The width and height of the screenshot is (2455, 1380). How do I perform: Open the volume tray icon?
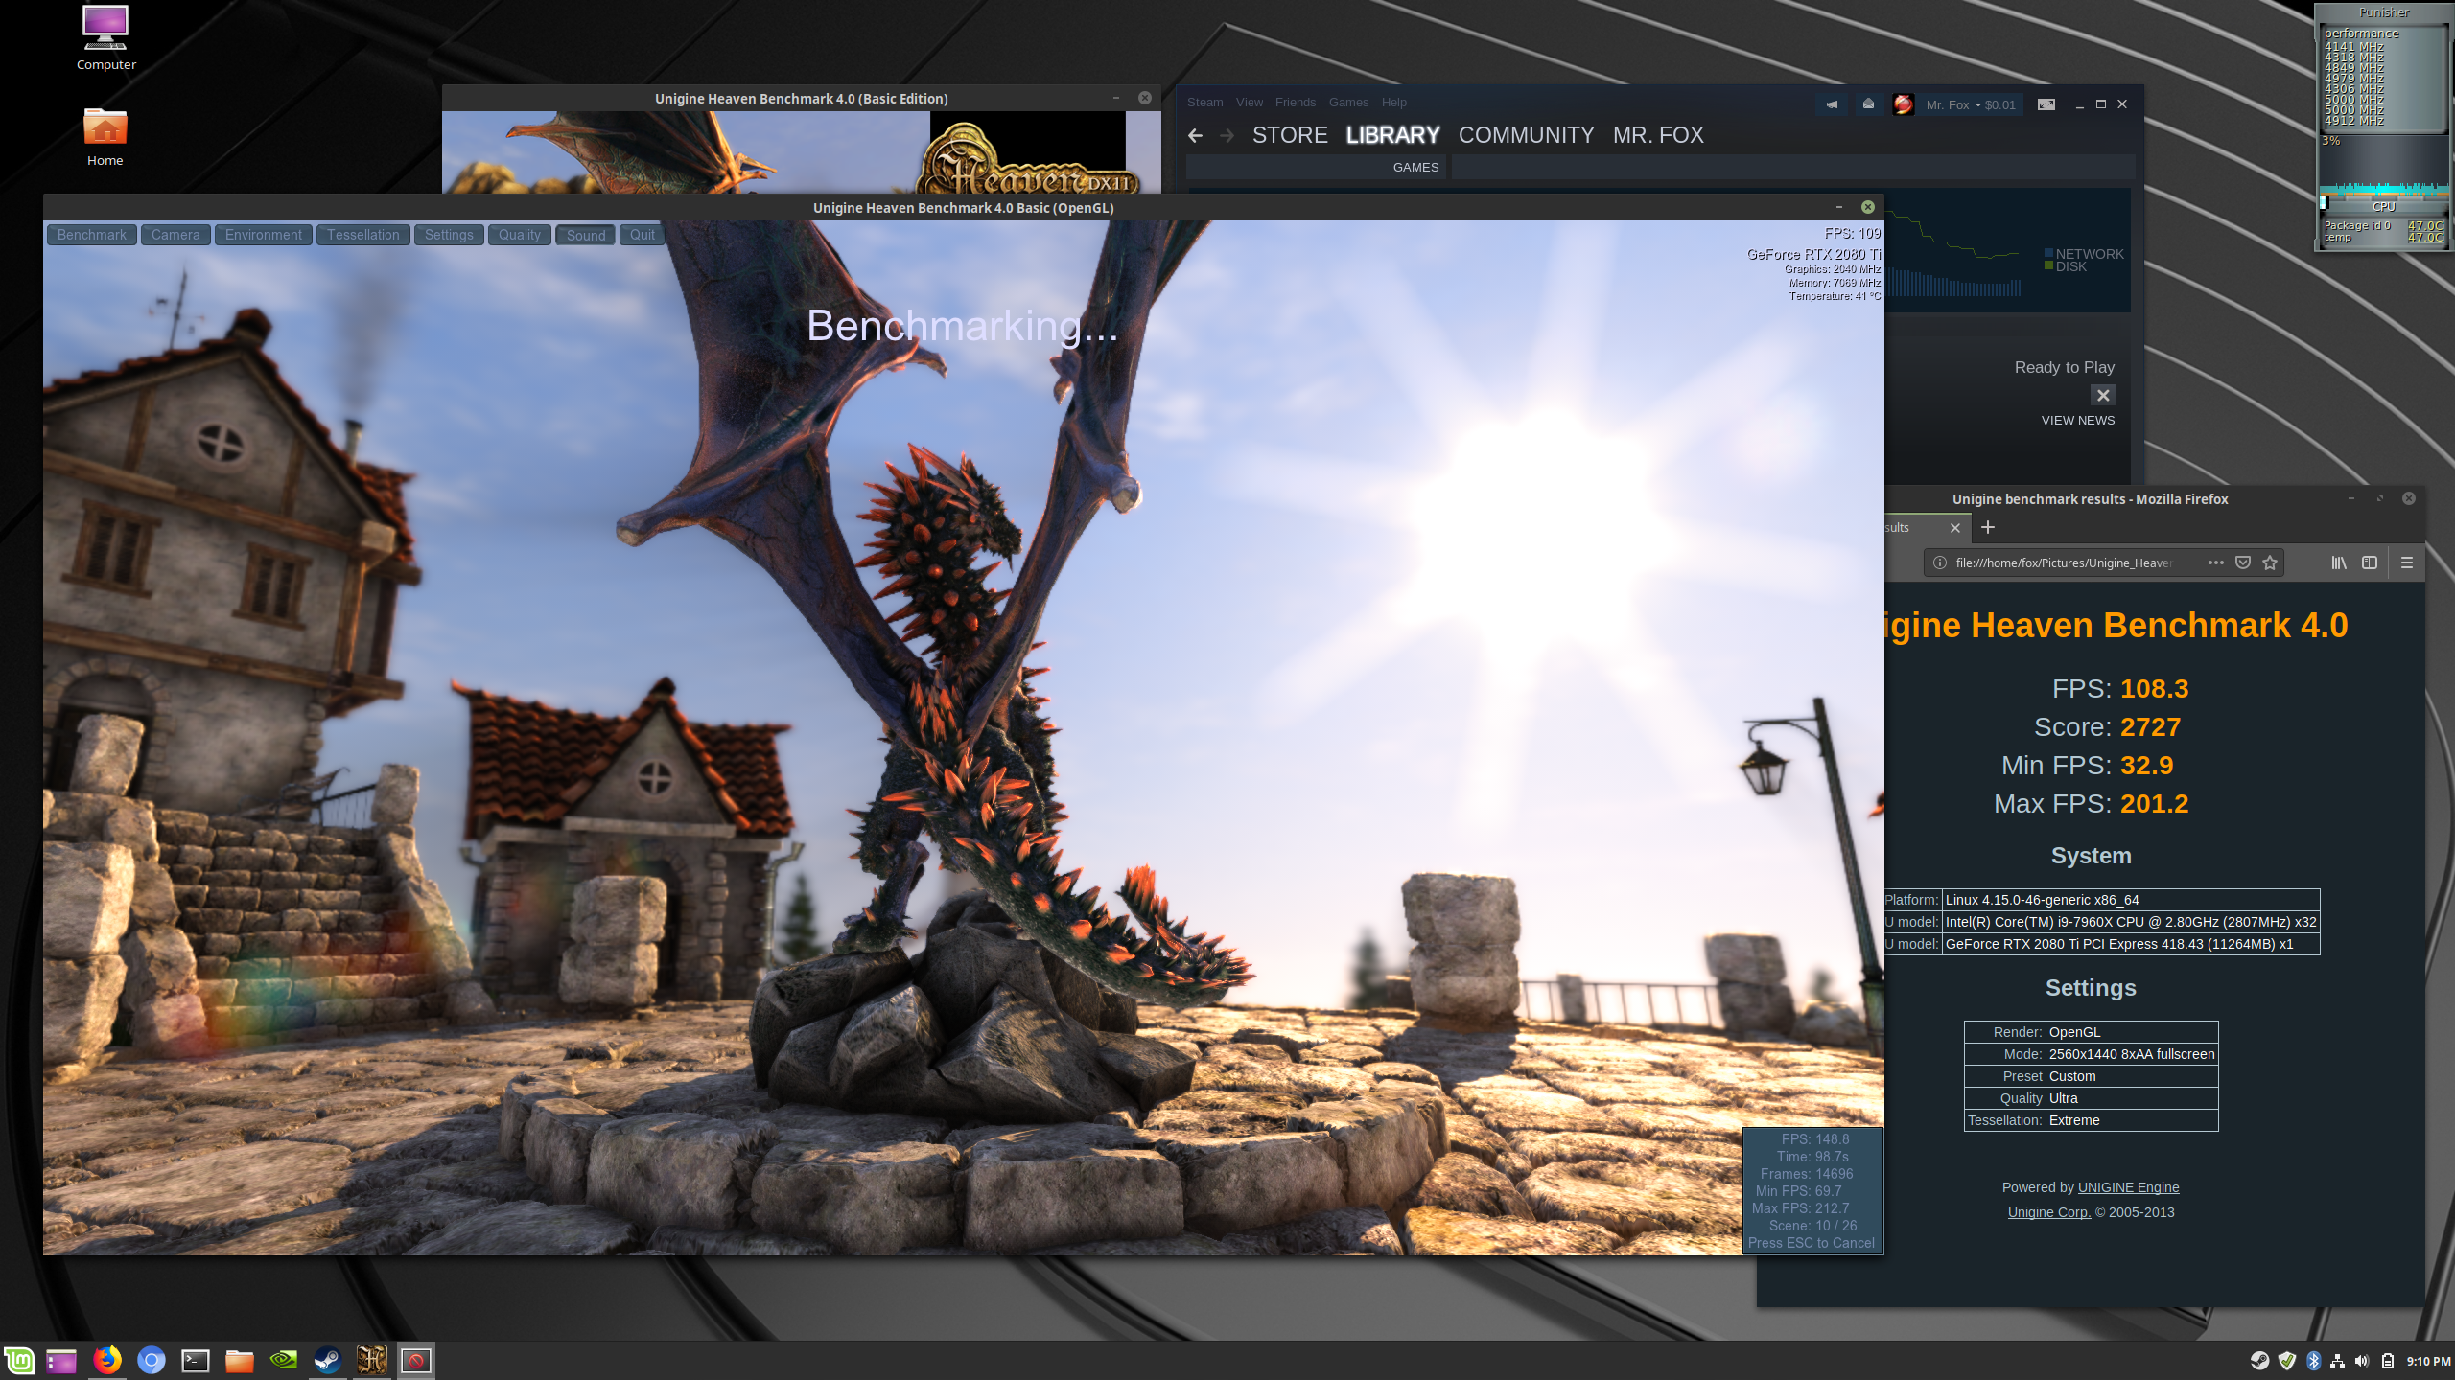(2362, 1361)
